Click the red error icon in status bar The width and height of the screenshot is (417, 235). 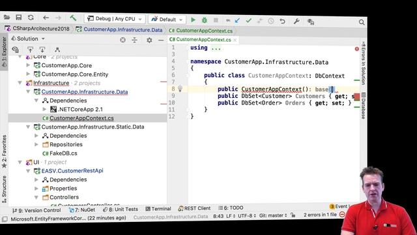coord(342,215)
